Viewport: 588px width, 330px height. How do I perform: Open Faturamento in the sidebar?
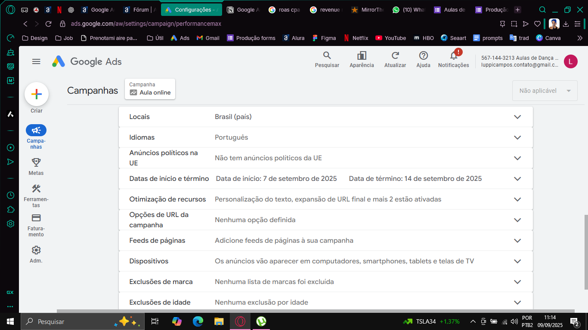pos(36,225)
